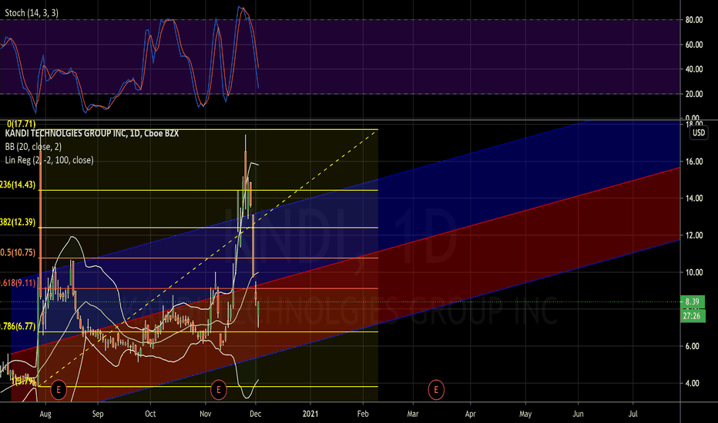This screenshot has height=423, width=718.
Task: Click the Fibonacci level label .786(6.77)
Action: (x=18, y=327)
